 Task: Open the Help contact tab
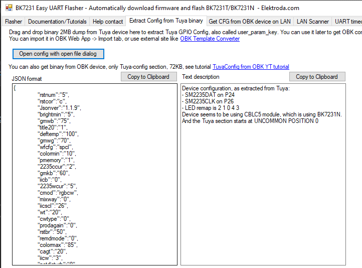coord(108,22)
